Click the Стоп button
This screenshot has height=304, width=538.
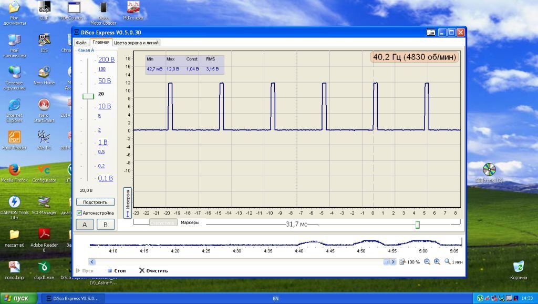click(x=117, y=271)
